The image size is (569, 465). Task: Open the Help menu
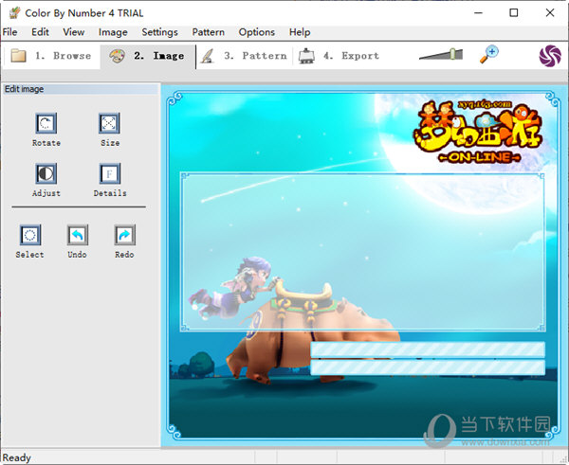coord(300,32)
